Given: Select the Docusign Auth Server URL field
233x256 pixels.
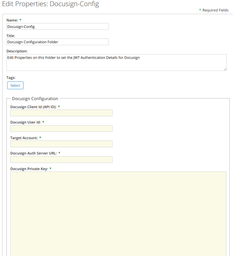Looking at the screenshot, I should click(x=61, y=159).
